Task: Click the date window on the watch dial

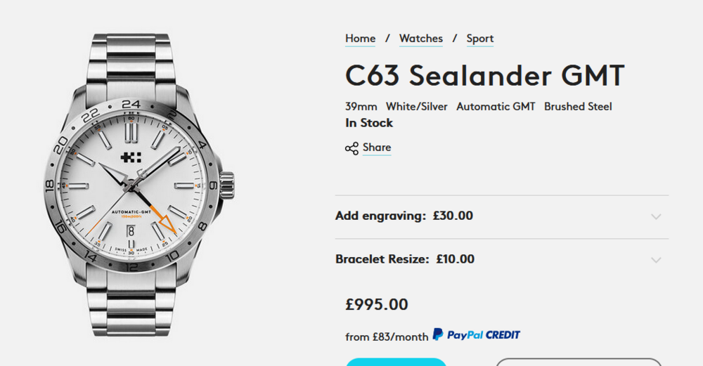Action: (x=131, y=230)
